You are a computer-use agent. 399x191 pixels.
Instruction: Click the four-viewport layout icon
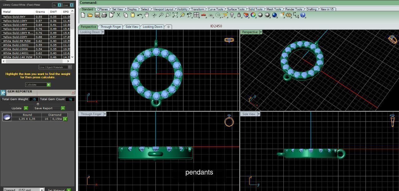(x=196, y=15)
